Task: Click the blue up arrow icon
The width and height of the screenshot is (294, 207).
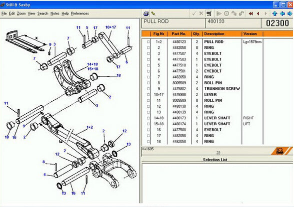Action: click(x=274, y=13)
